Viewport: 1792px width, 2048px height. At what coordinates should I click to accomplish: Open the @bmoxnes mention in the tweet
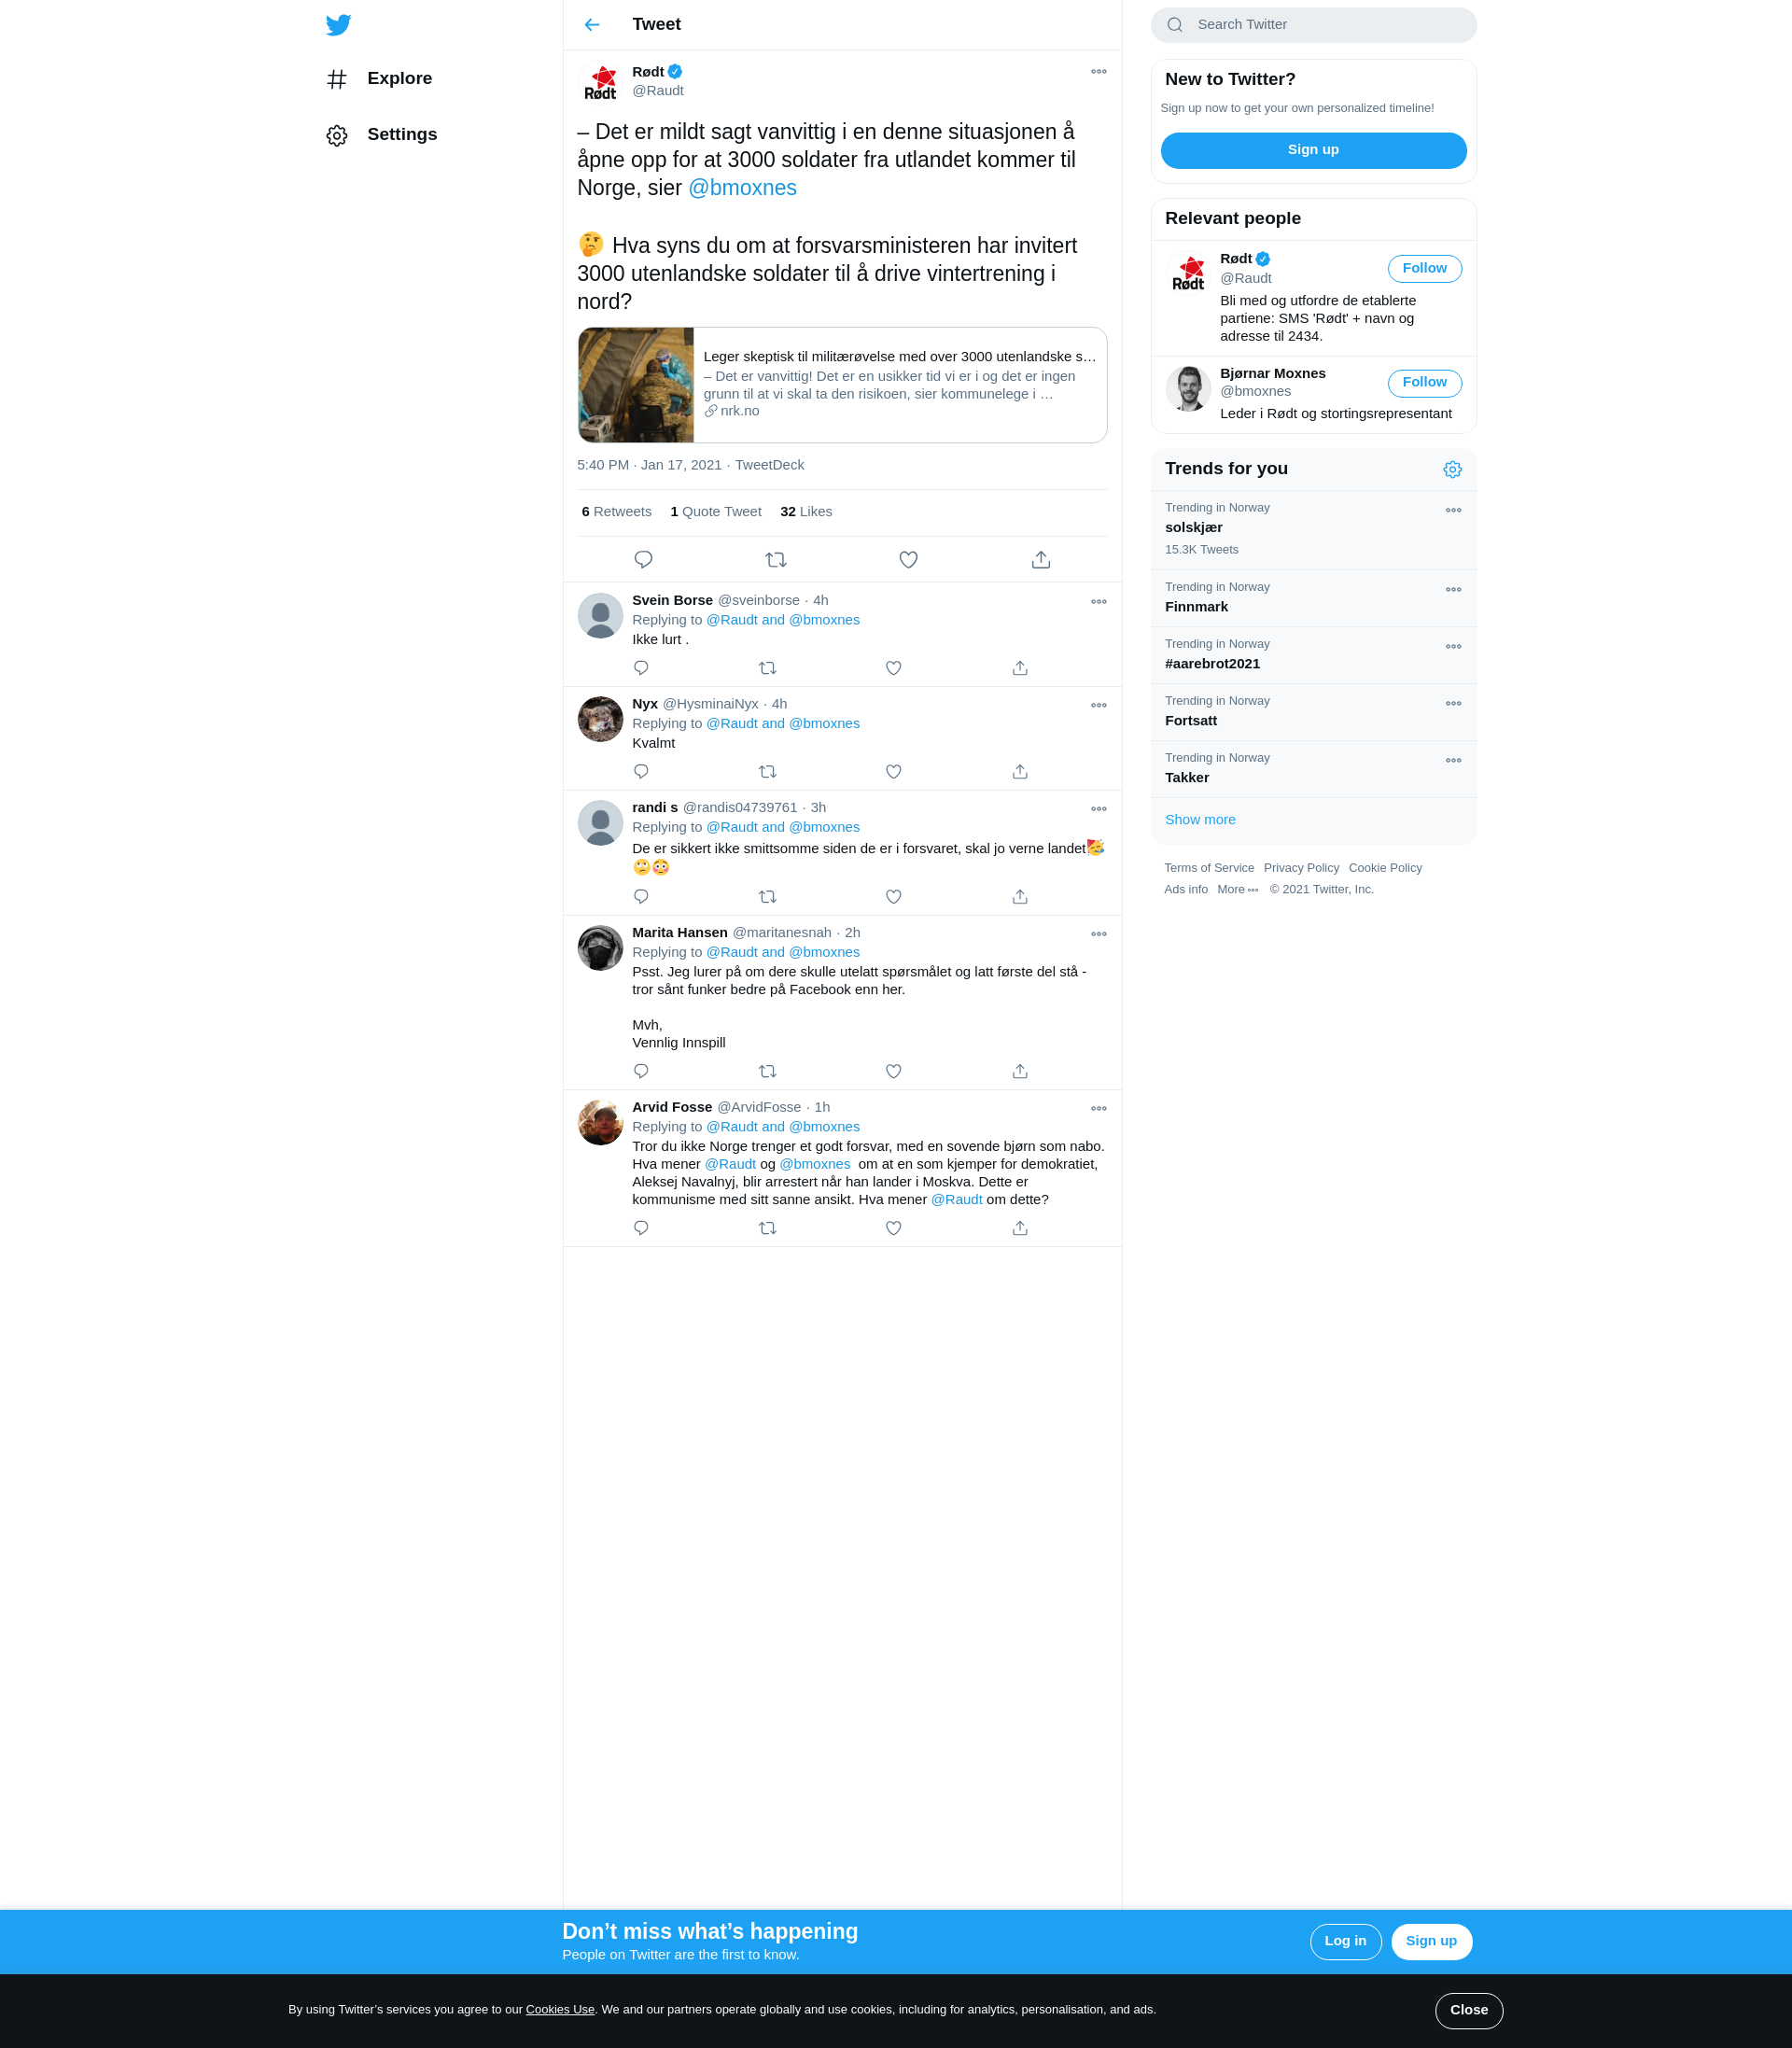point(742,189)
